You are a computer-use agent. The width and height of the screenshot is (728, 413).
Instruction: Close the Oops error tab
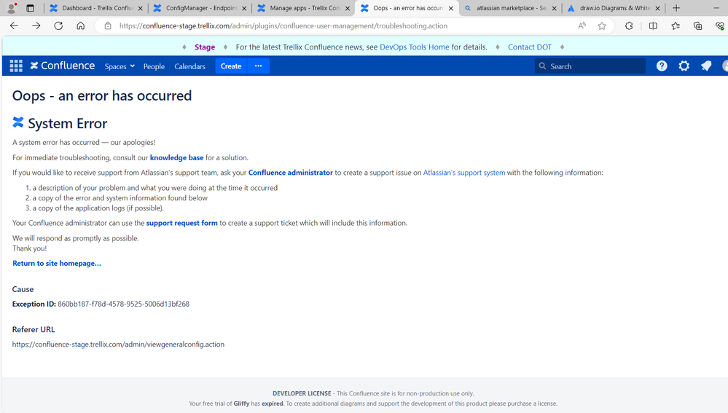pos(451,8)
